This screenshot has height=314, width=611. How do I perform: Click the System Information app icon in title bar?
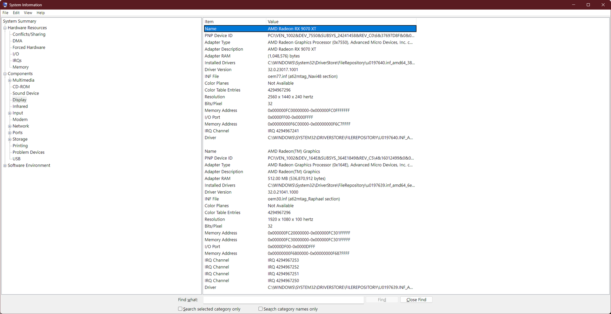(x=5, y=5)
